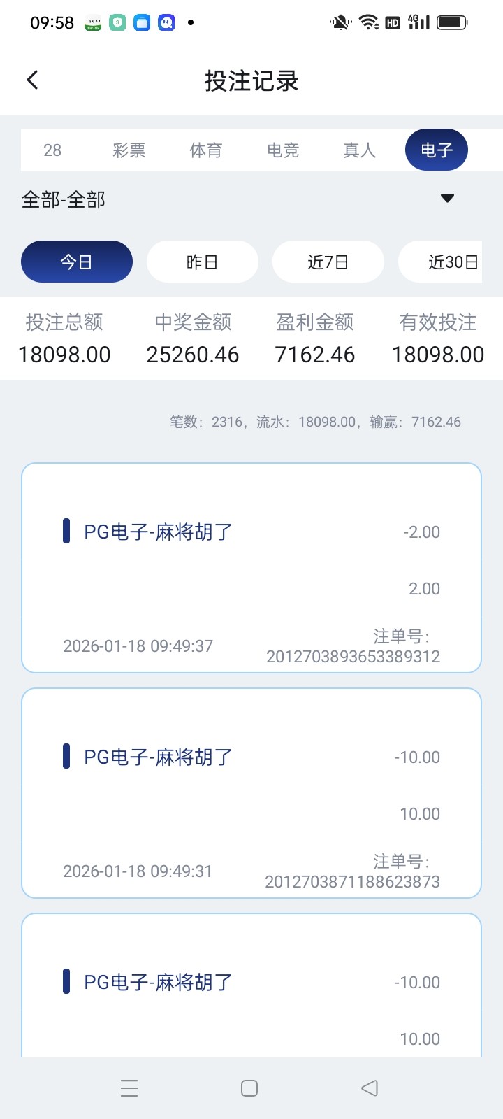The image size is (503, 1119).
Task: Open Android recent apps menu icon
Action: click(129, 1088)
